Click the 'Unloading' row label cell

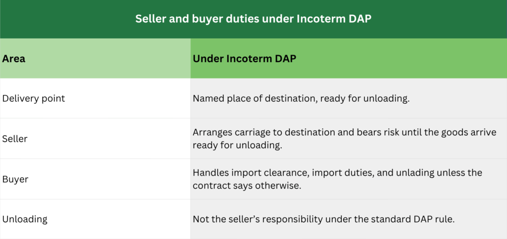pyautogui.click(x=95, y=219)
